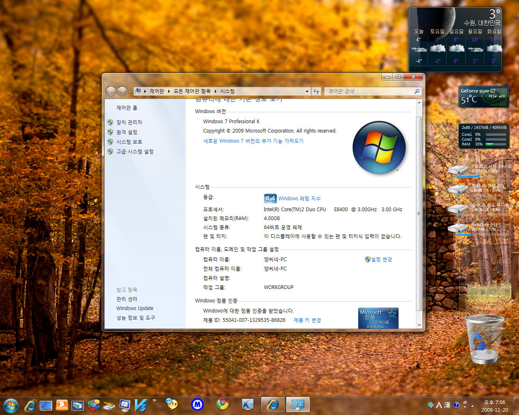Switch to running Internet Explorer taskbar button
The height and width of the screenshot is (415, 519).
point(273,404)
